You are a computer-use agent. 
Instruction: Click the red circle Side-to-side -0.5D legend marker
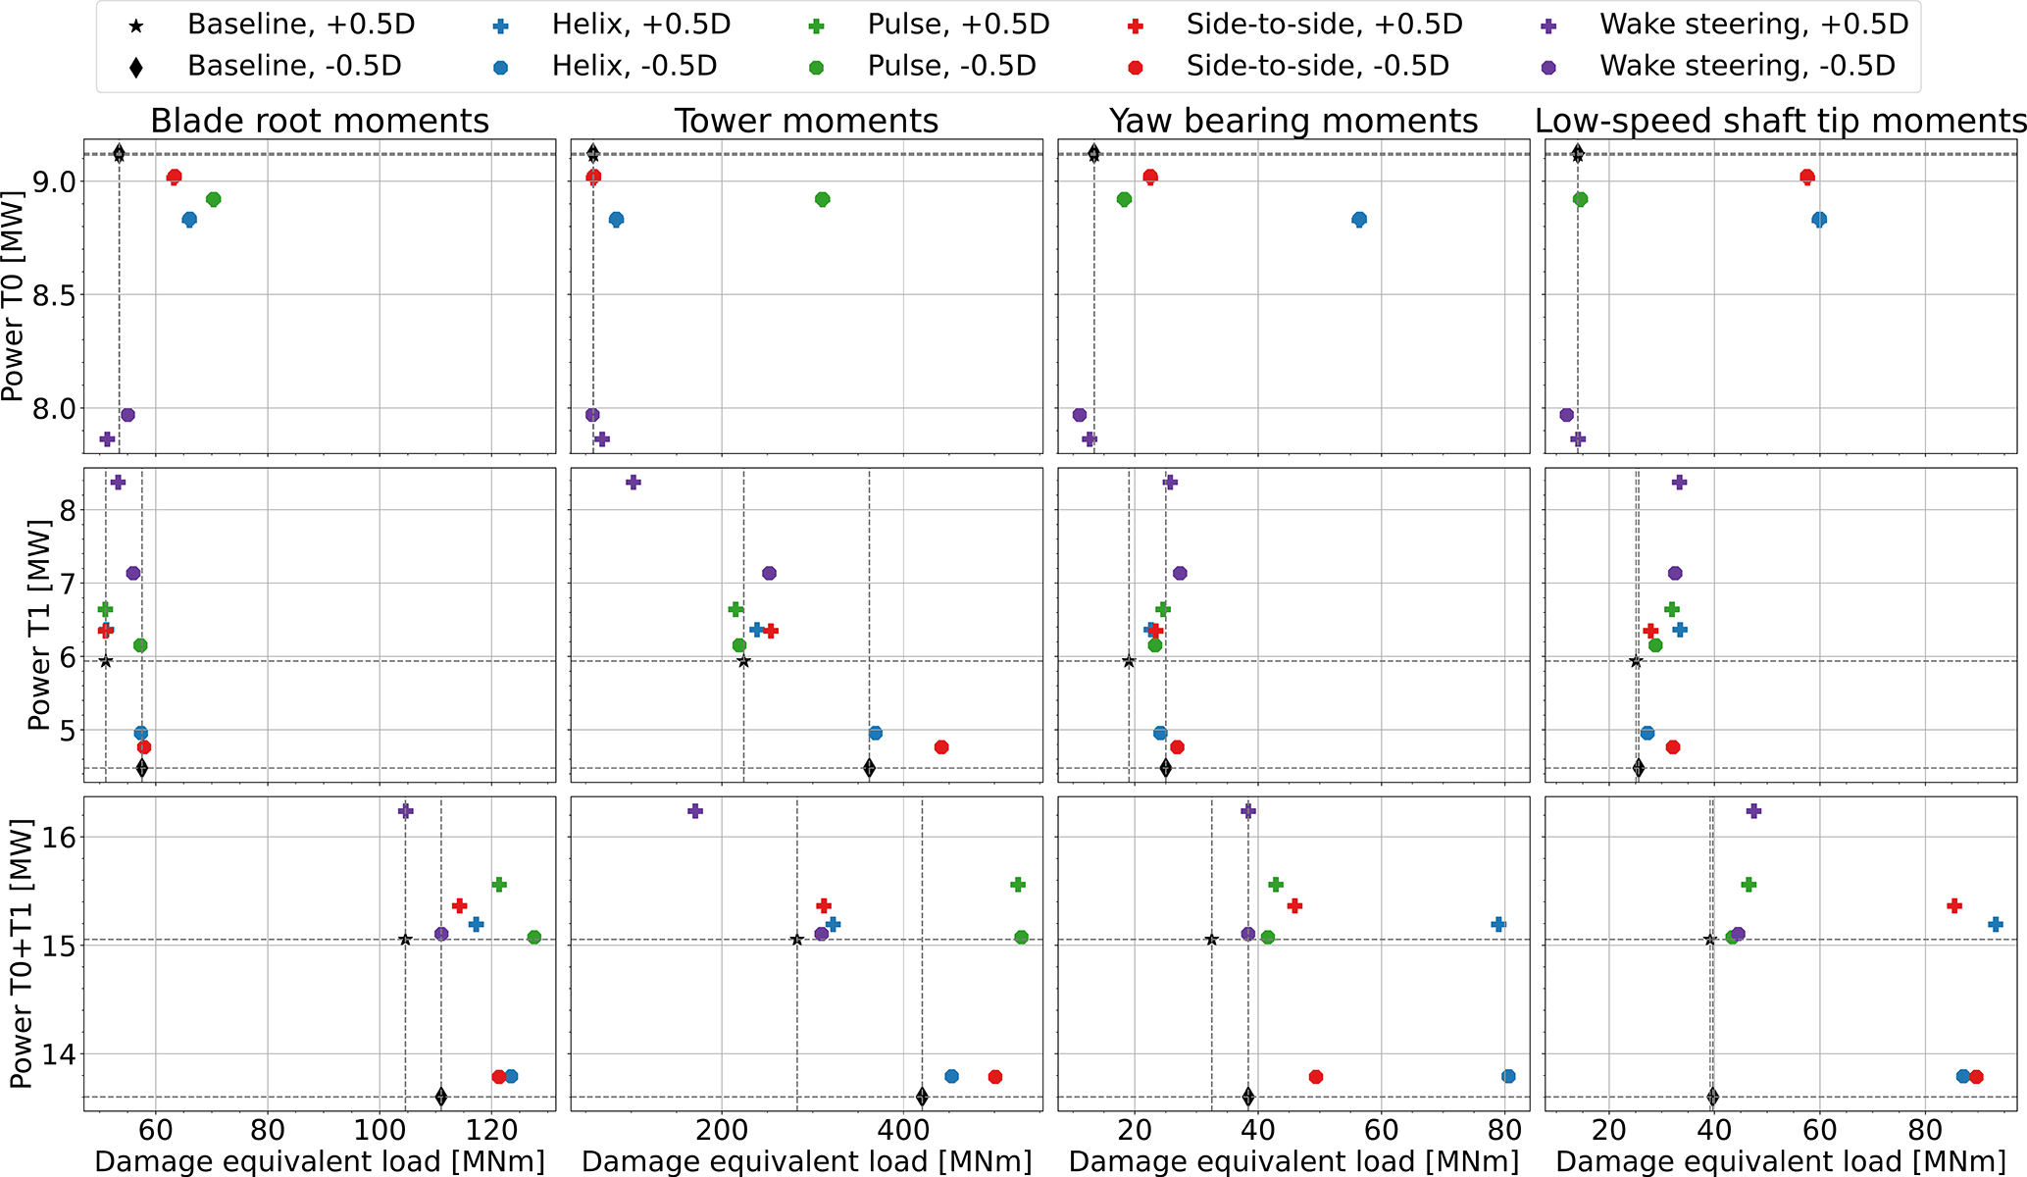[x=1135, y=68]
